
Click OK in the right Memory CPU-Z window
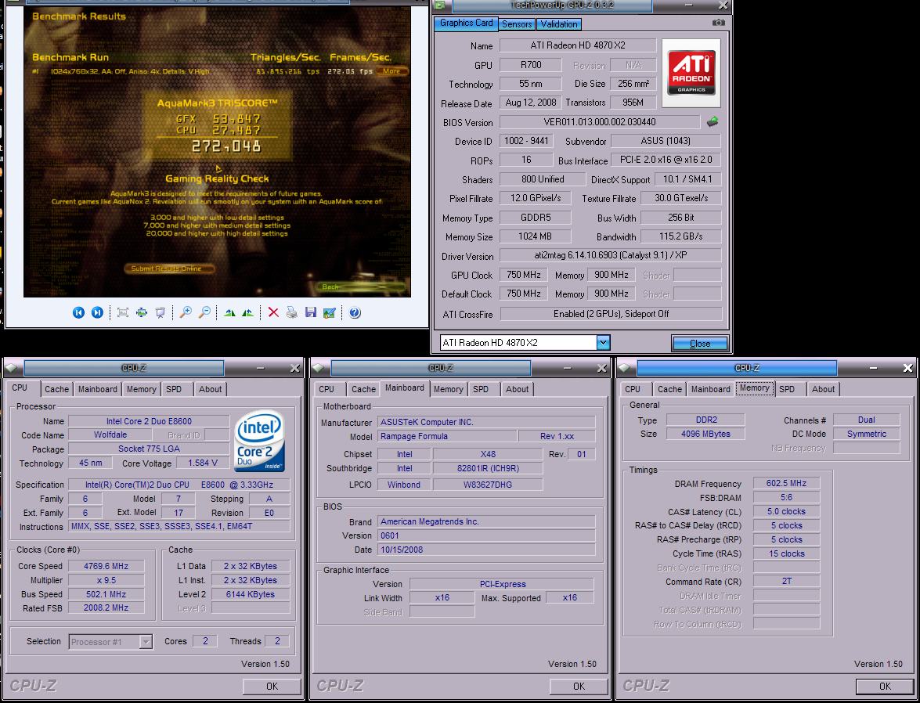pos(885,686)
